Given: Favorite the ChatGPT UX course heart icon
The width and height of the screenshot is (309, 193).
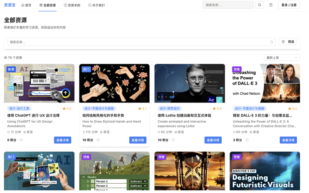Looking at the screenshot, I should coord(21,140).
